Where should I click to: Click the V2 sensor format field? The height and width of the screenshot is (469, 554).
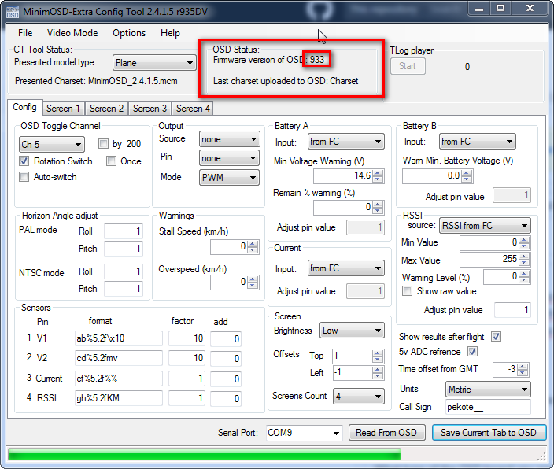point(118,358)
